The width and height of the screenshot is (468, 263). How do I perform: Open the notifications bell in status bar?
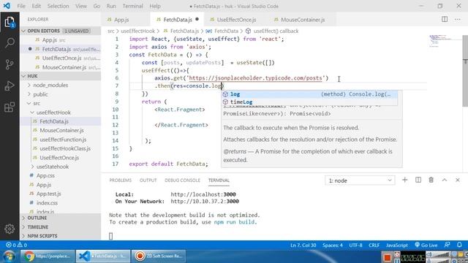[459, 245]
